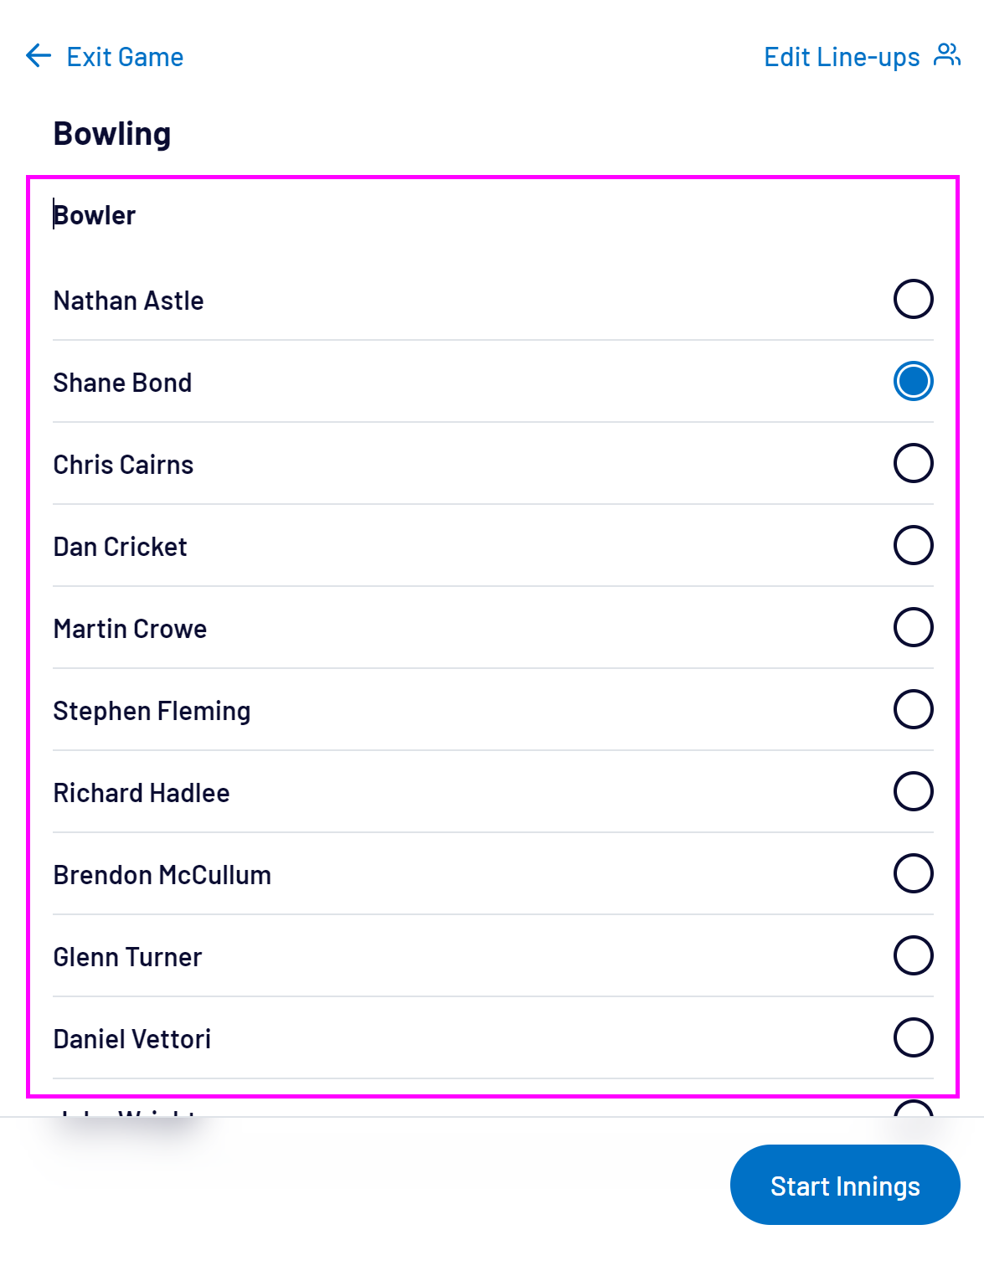Click the Bowling section title
The image size is (984, 1271).
112,134
